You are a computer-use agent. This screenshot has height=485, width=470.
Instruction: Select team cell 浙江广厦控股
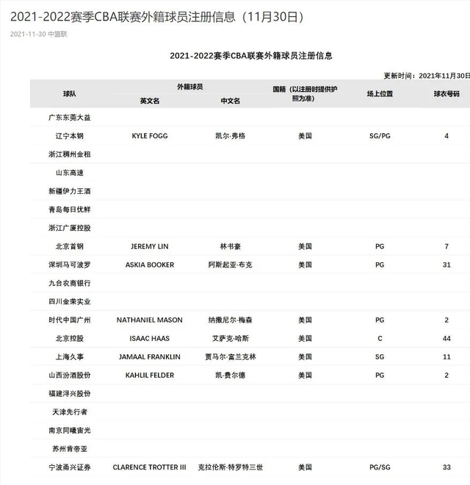pos(70,228)
